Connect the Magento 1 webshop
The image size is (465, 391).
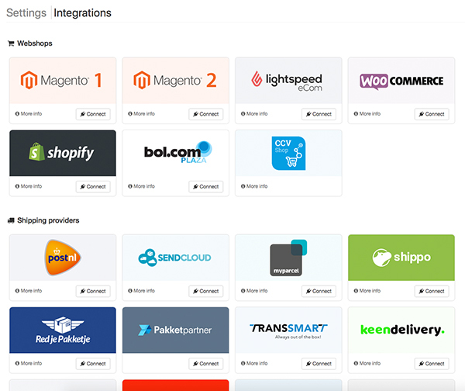tap(93, 114)
